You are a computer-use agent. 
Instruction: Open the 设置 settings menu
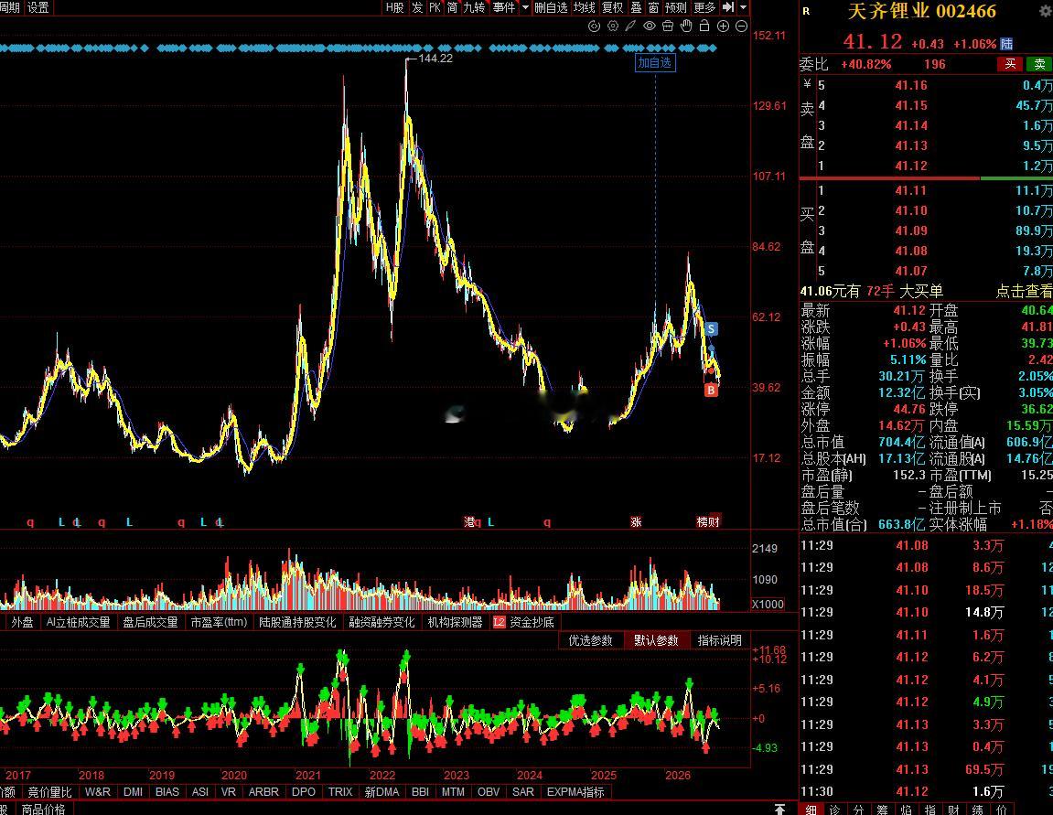[38, 7]
